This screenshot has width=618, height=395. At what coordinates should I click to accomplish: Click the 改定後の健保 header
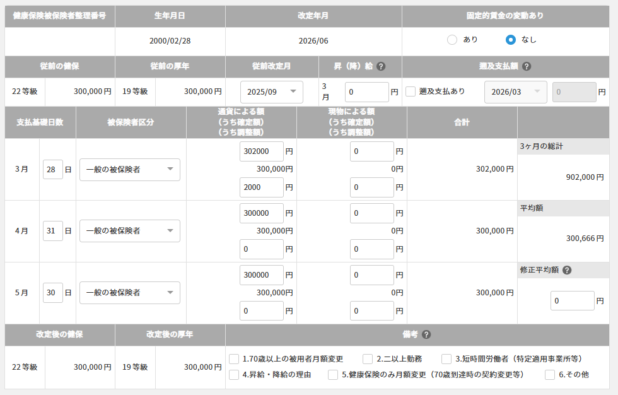(59, 334)
